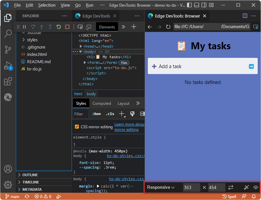261x200 pixels.
Task: Rotate the emulated viewport dimensions
Action: [231, 187]
